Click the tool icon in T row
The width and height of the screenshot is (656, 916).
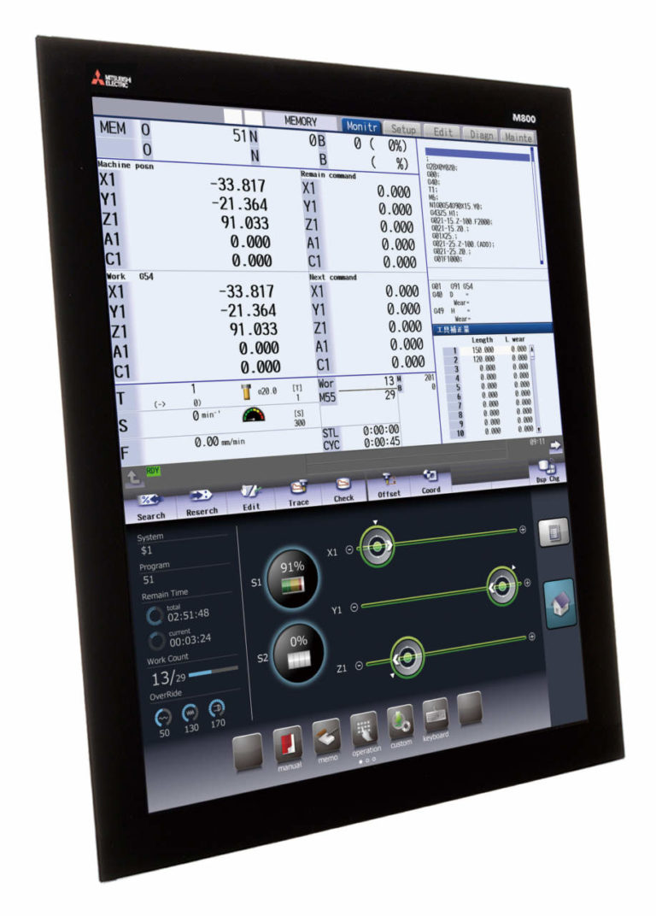coord(246,391)
